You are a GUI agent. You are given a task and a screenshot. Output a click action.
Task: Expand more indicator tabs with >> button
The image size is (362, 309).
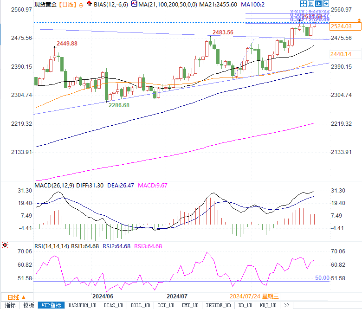(x=287, y=305)
